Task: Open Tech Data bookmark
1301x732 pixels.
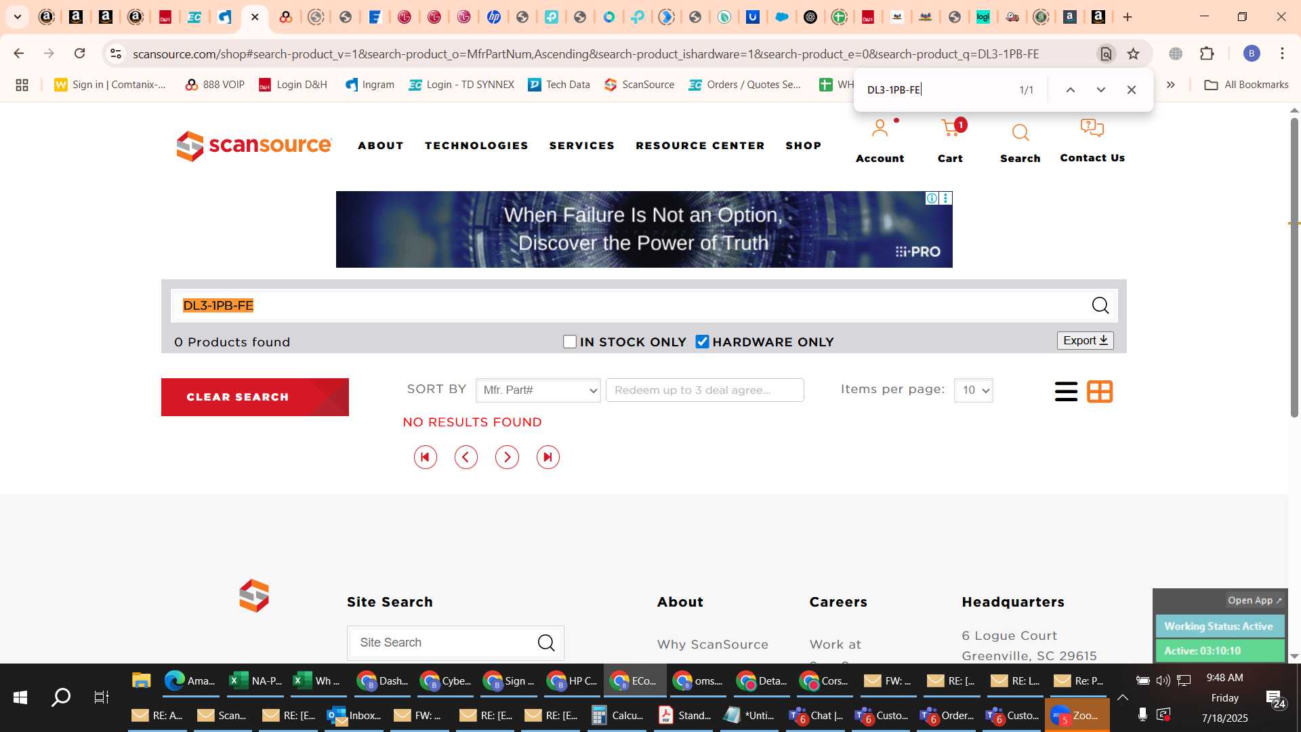Action: [560, 85]
